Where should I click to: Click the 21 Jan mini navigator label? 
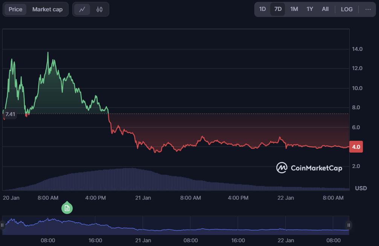pos(143,240)
